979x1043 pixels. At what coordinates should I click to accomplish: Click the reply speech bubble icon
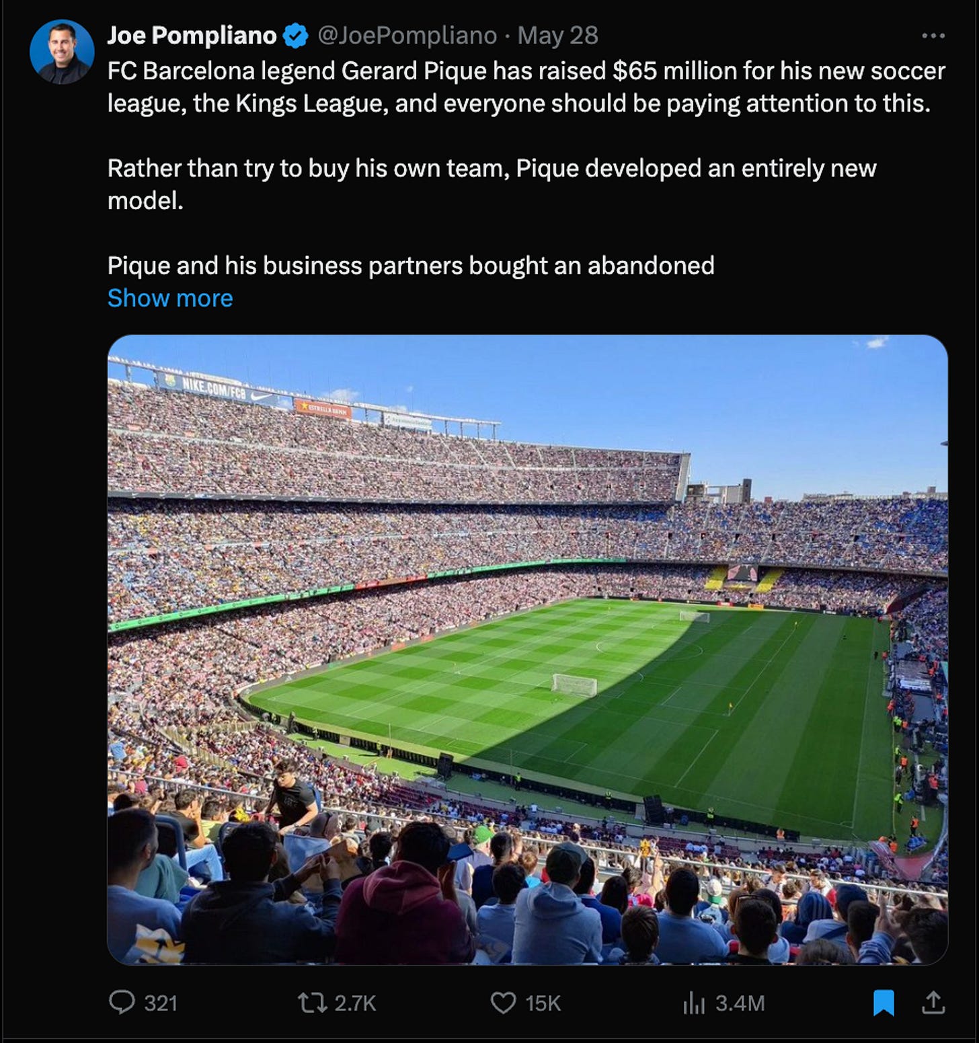(122, 1003)
